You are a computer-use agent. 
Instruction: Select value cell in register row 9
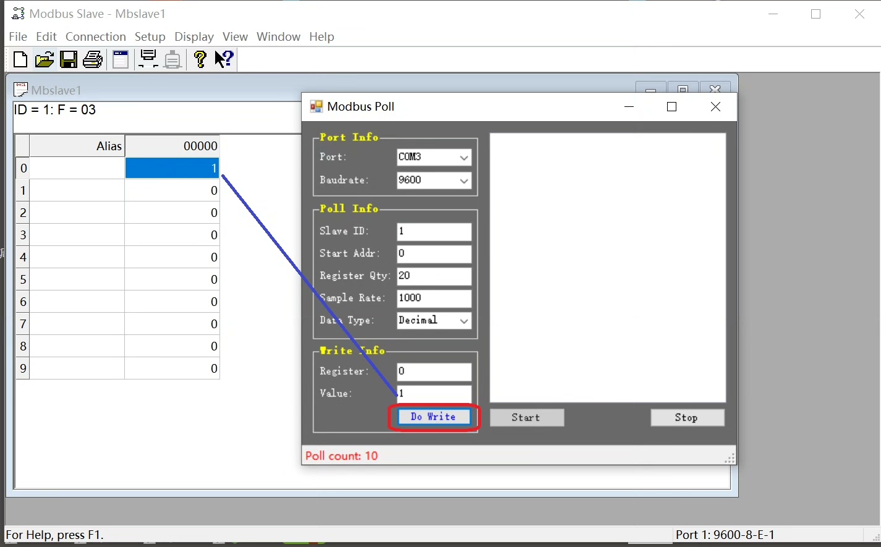(x=172, y=368)
